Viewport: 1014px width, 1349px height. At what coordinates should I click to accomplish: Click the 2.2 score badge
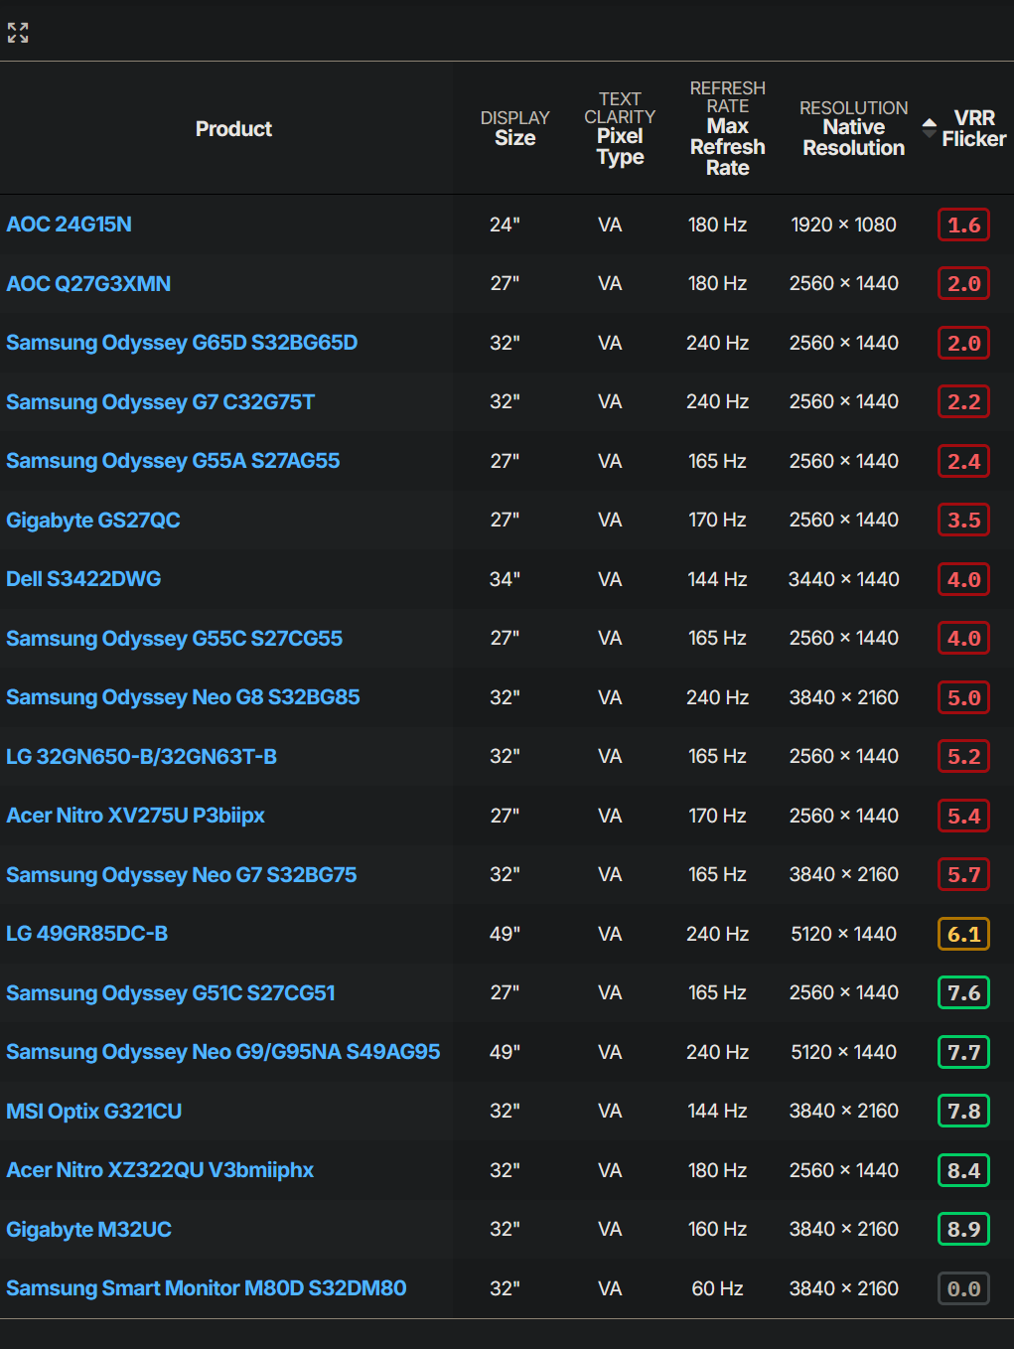point(963,402)
